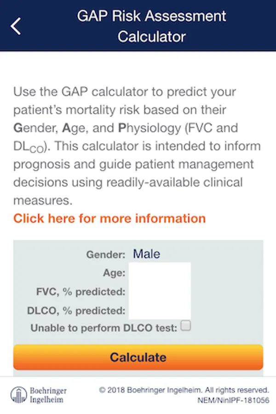The width and height of the screenshot is (276, 414).
Task: Click the Boehringer Ingelheim tower logo icon
Action: click(x=19, y=395)
